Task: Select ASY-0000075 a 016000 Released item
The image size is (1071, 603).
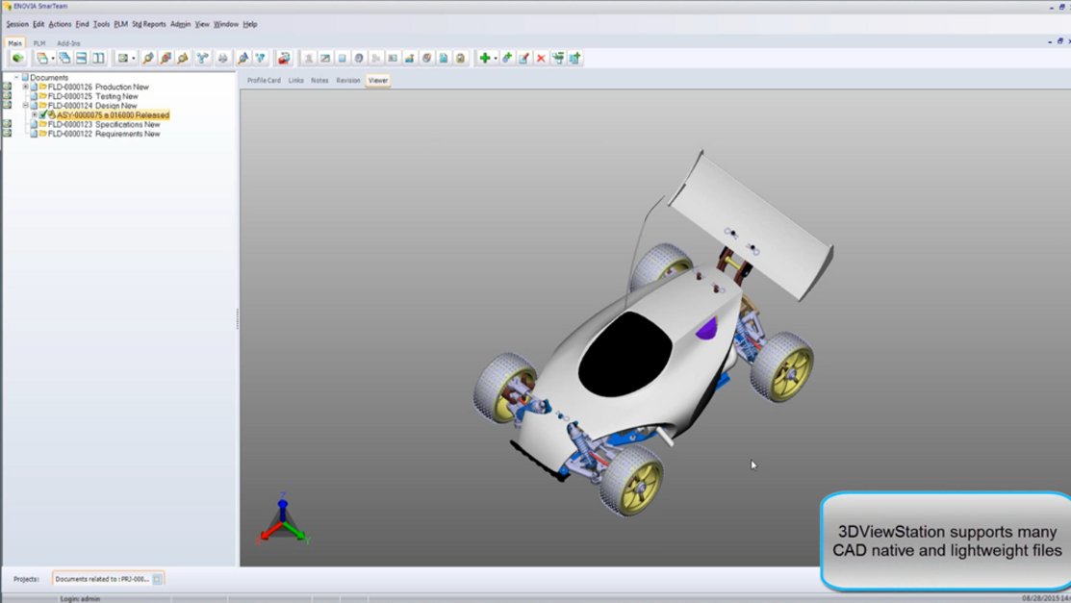Action: tap(113, 115)
